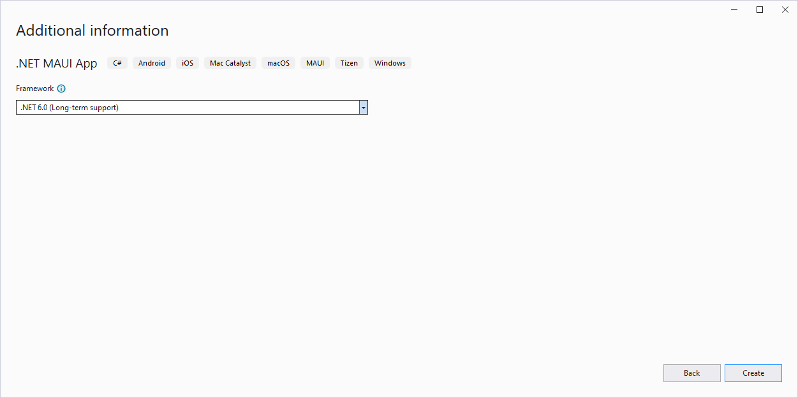Click the .NET MAUI App template name
This screenshot has height=398, width=798.
click(57, 63)
